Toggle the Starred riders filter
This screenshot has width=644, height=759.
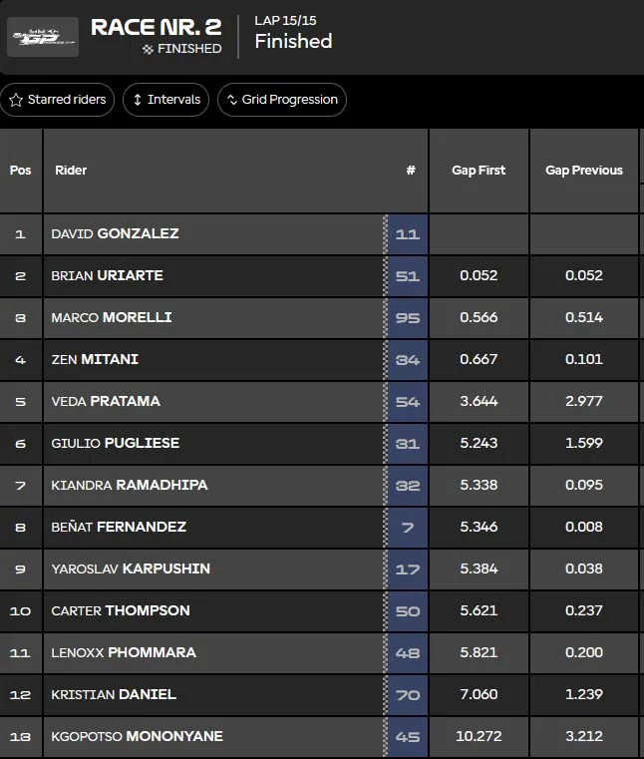(57, 100)
